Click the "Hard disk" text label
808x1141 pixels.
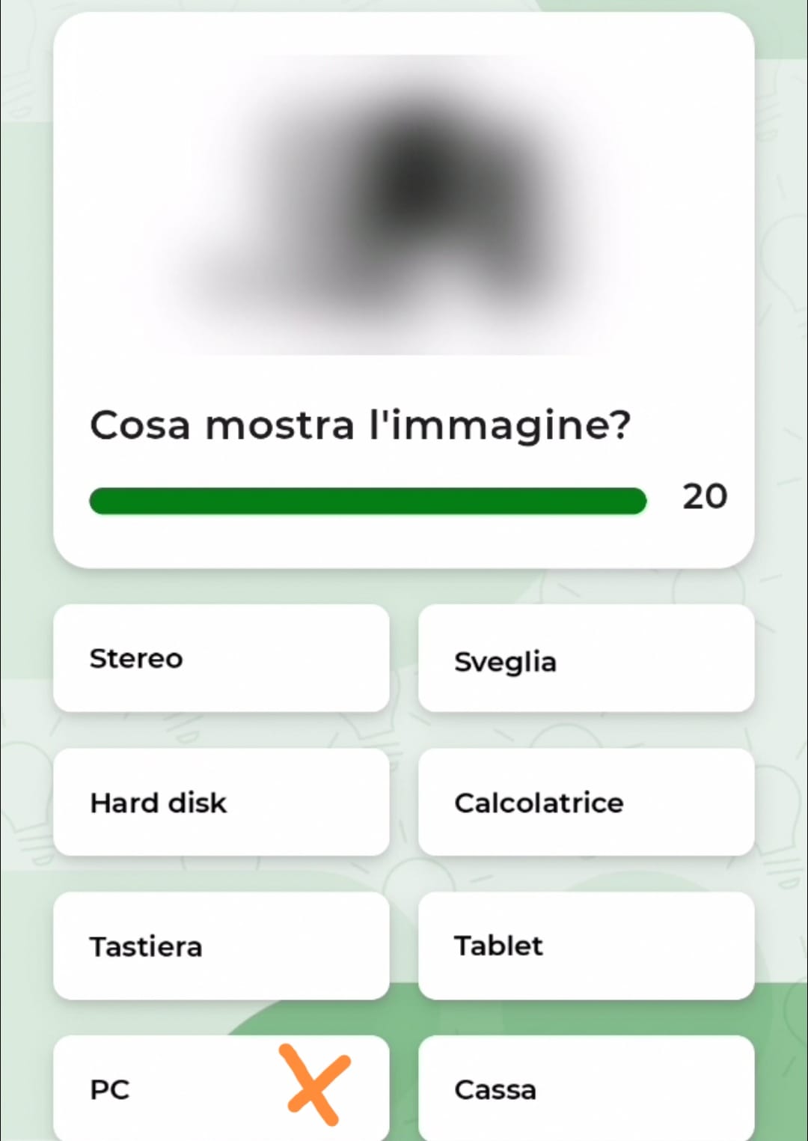pos(158,803)
